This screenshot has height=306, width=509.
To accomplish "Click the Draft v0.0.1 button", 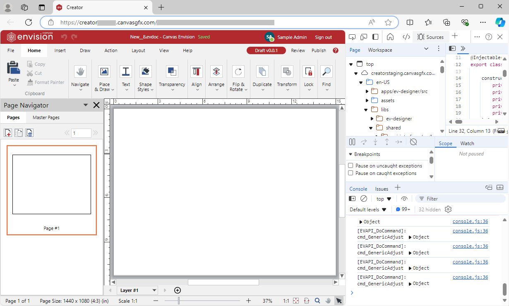I will [267, 50].
